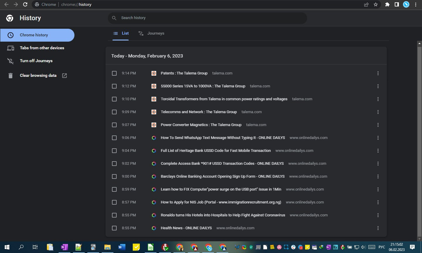Bookmark this page with the star icon
422x253 pixels.
(376, 4)
